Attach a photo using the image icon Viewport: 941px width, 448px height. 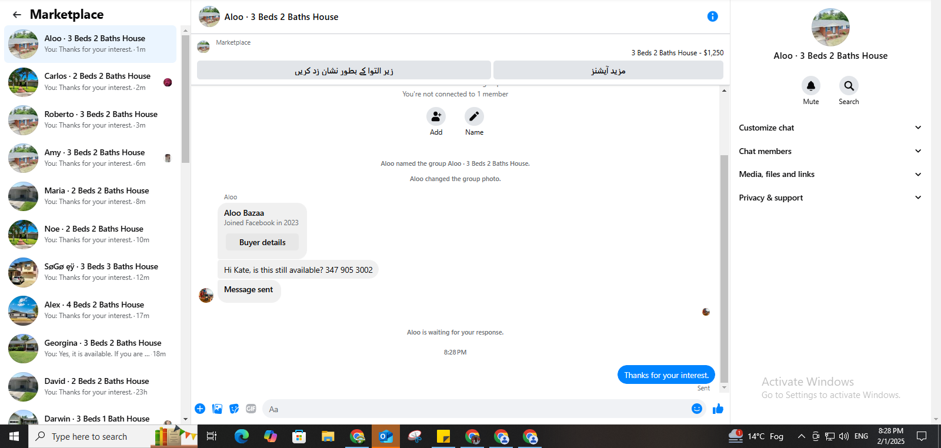pos(217,409)
